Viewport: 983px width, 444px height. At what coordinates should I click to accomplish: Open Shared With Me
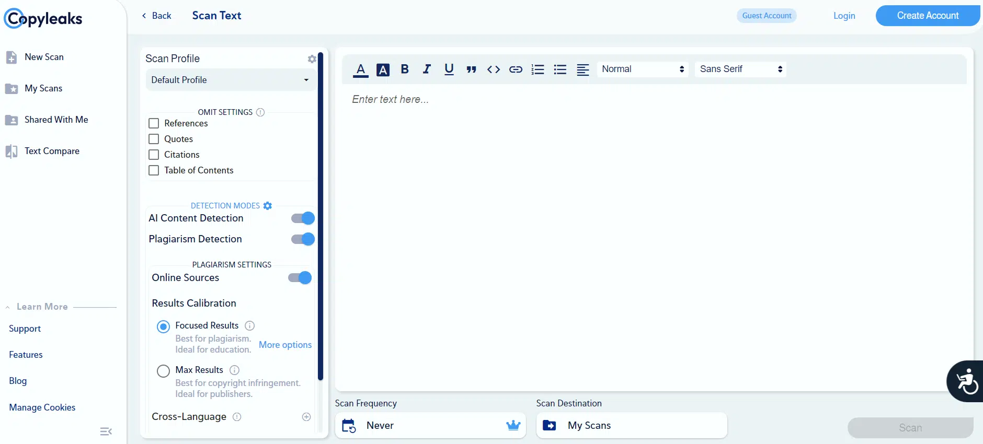click(x=56, y=120)
